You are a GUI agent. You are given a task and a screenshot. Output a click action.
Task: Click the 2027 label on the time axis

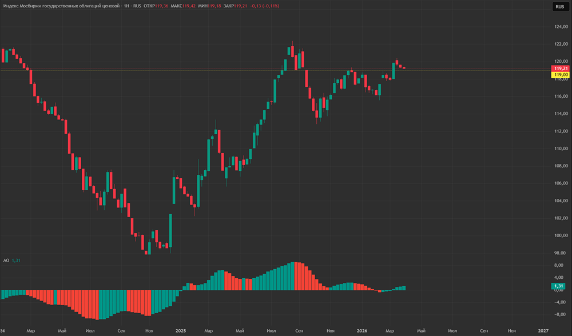point(543,331)
